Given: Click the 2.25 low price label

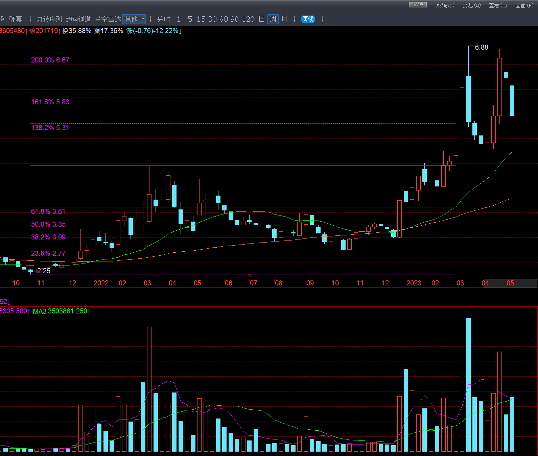Looking at the screenshot, I should click(x=44, y=271).
